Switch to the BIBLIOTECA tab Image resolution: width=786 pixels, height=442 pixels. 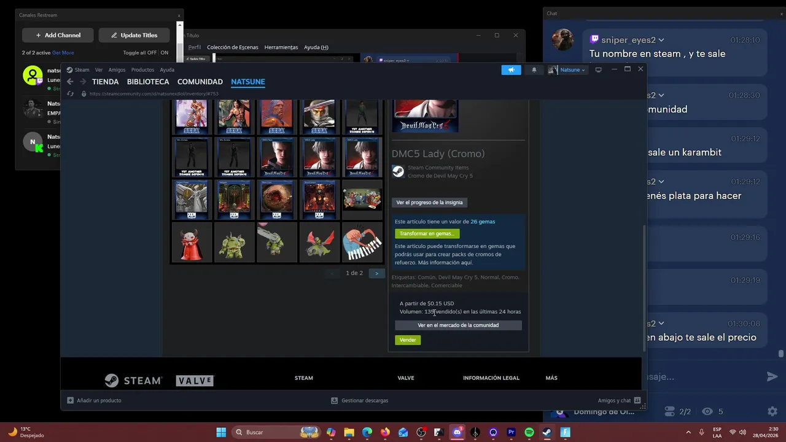coord(148,82)
